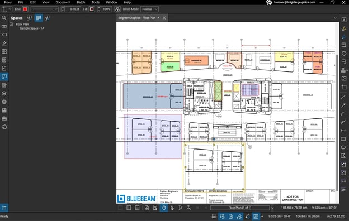Toggle Snap to Content in status bar
Viewport: 349px width, 221px height.
pos(230,217)
